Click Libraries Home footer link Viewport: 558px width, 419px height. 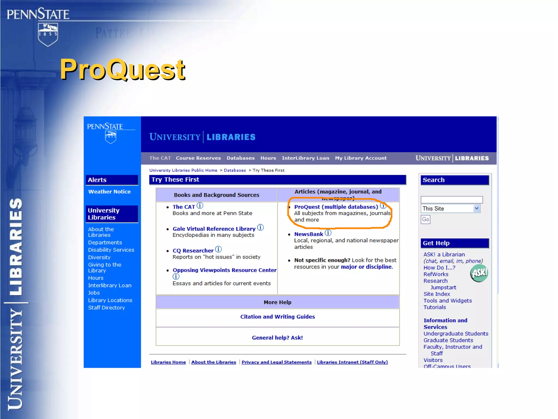pyautogui.click(x=168, y=362)
